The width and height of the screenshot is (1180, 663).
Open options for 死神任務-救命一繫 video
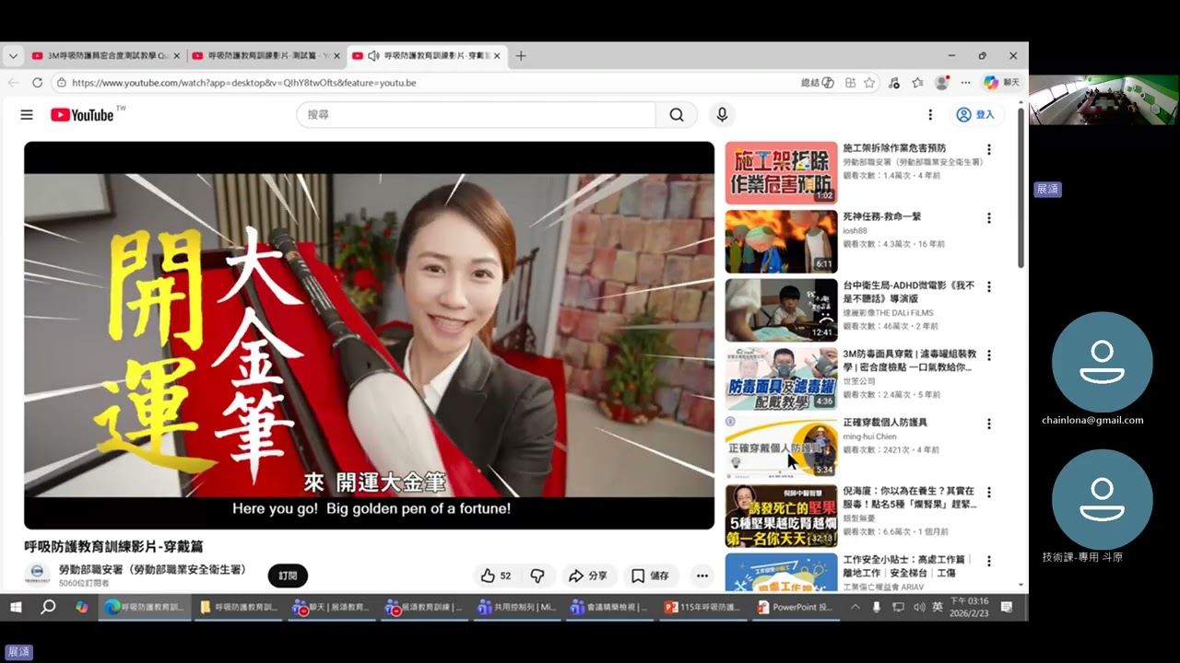coord(989,218)
